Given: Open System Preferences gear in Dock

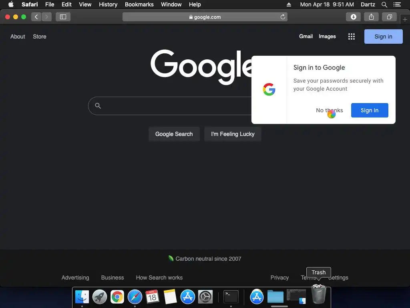Looking at the screenshot, I should point(205,297).
